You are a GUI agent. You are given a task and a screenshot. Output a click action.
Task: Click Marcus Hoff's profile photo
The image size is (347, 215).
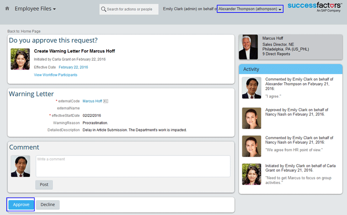click(x=248, y=47)
